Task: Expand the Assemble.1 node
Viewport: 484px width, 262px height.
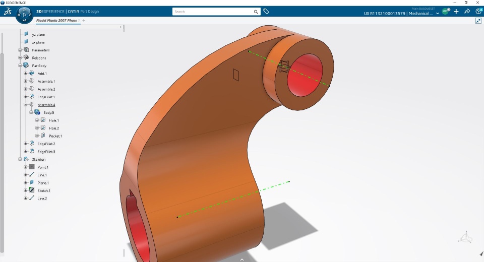Action: (x=26, y=81)
